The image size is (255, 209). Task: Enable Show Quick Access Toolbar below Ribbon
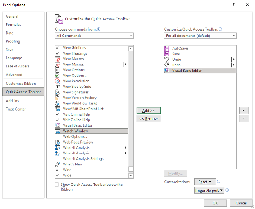(57, 185)
